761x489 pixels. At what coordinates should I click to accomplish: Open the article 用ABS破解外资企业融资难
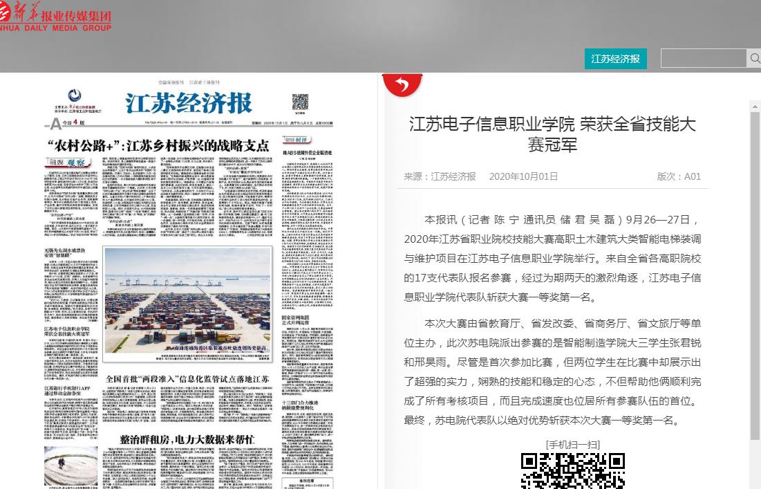[307, 152]
